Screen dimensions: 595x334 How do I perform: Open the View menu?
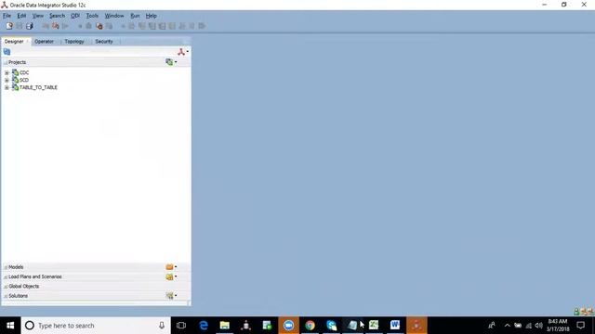(37, 16)
